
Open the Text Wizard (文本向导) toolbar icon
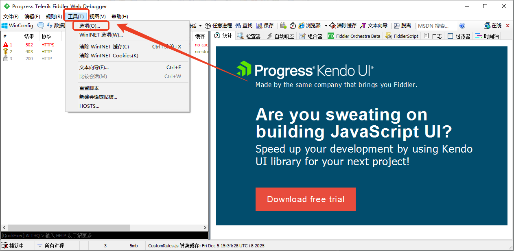point(363,26)
